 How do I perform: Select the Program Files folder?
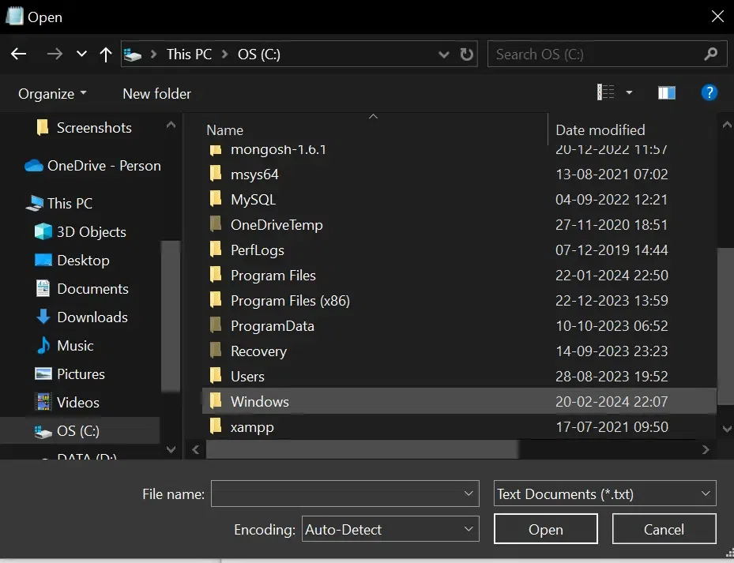273,276
